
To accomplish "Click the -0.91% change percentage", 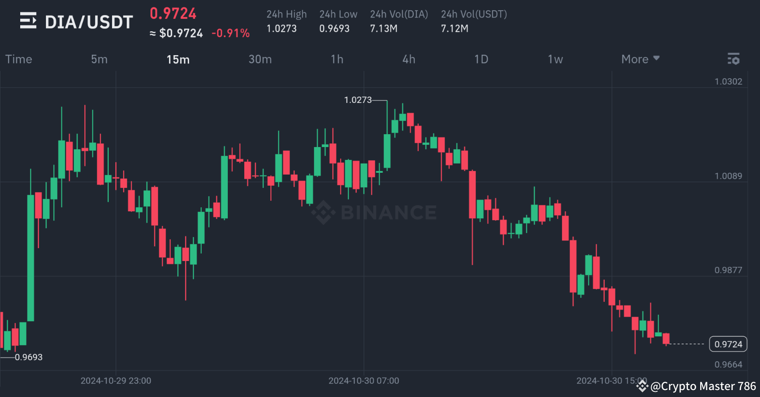I will pos(231,33).
